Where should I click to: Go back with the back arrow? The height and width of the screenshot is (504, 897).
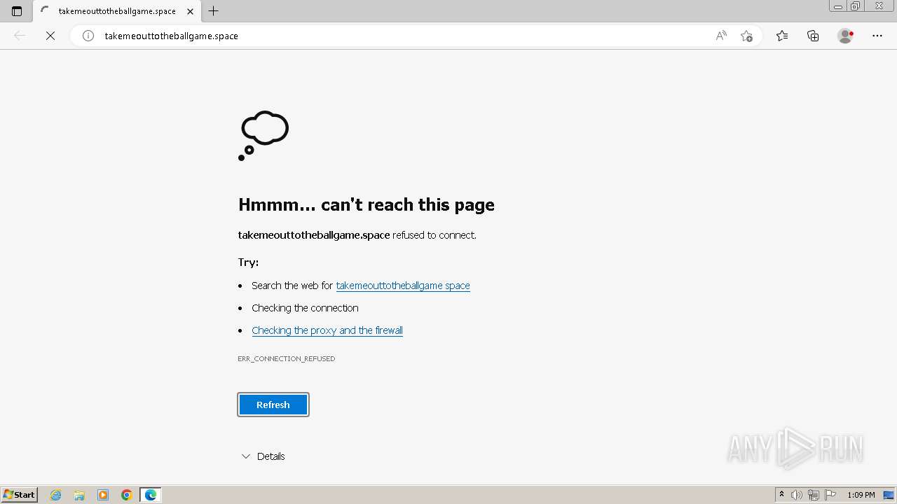20,36
